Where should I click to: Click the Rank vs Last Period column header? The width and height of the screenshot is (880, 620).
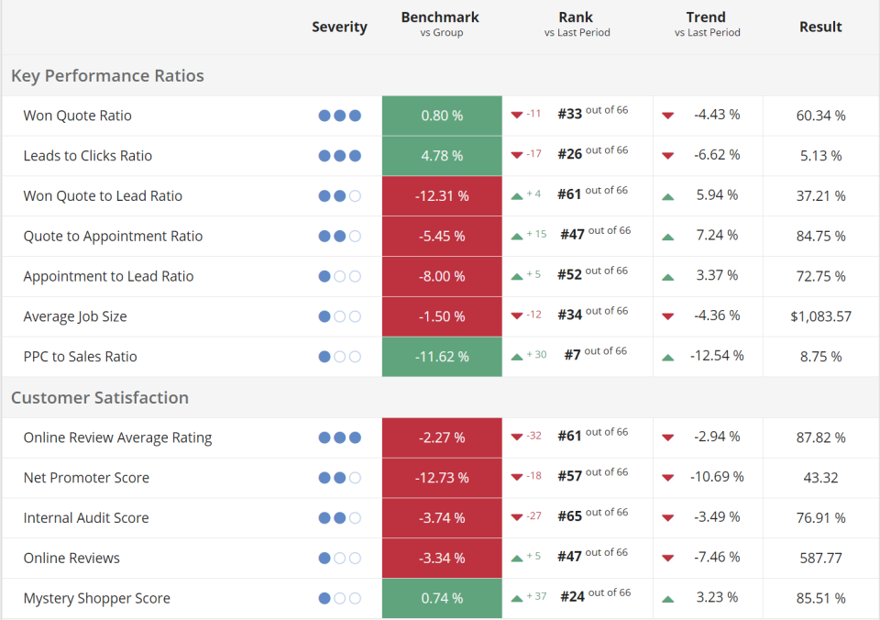(x=576, y=23)
